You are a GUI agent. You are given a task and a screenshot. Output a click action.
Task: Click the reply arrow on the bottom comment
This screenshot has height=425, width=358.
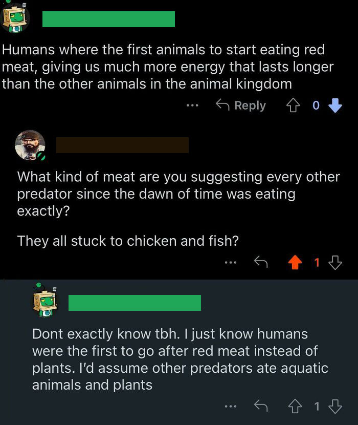261,406
